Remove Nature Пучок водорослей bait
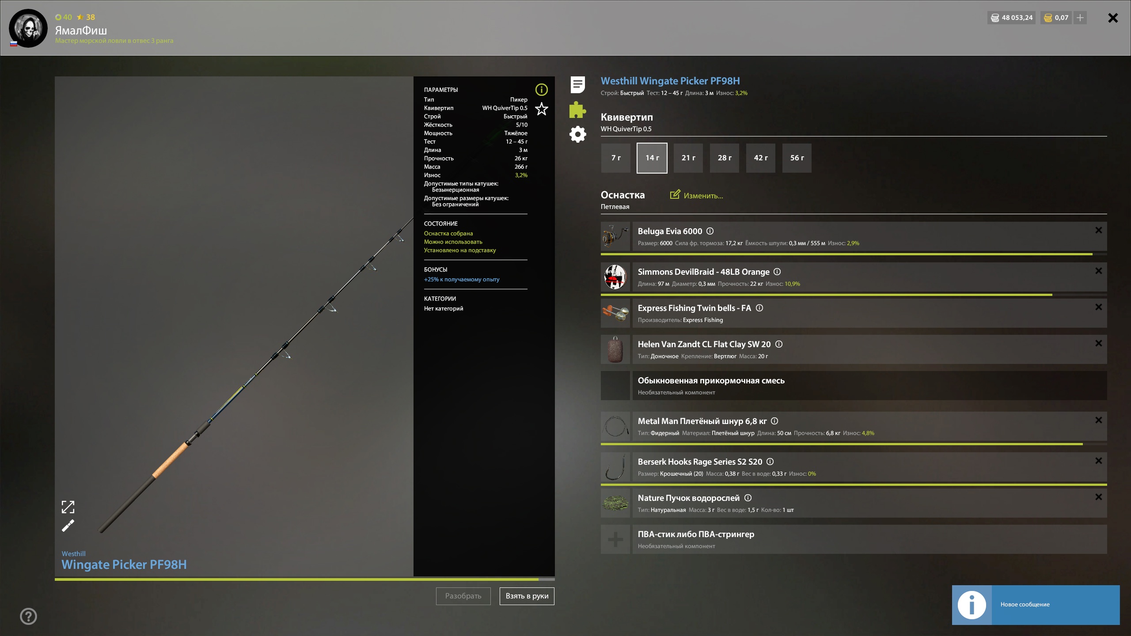This screenshot has width=1131, height=636. (1099, 497)
